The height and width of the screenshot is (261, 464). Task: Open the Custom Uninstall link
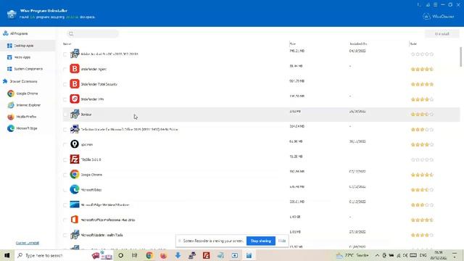coord(28,243)
